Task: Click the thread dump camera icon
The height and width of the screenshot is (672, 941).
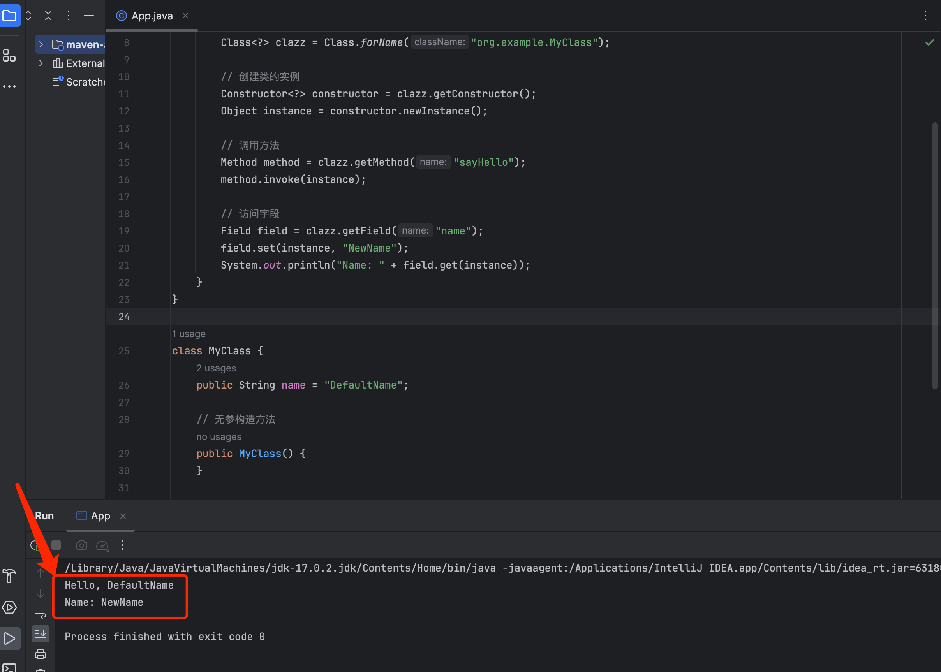Action: click(x=82, y=545)
